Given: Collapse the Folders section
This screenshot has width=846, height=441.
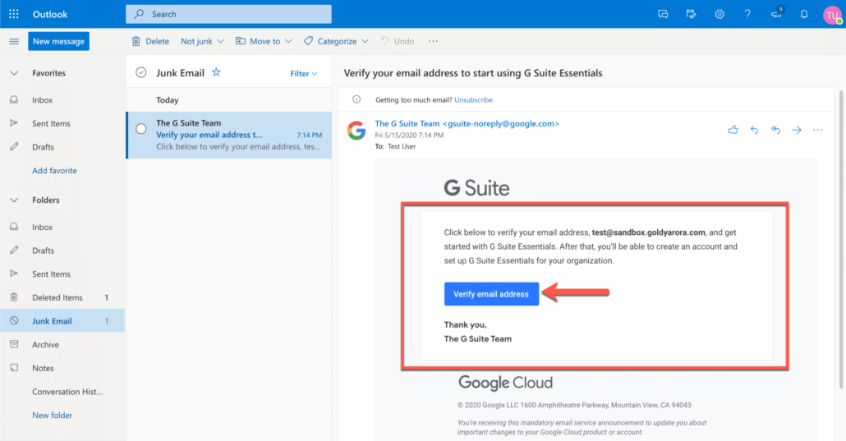Looking at the screenshot, I should 14,200.
